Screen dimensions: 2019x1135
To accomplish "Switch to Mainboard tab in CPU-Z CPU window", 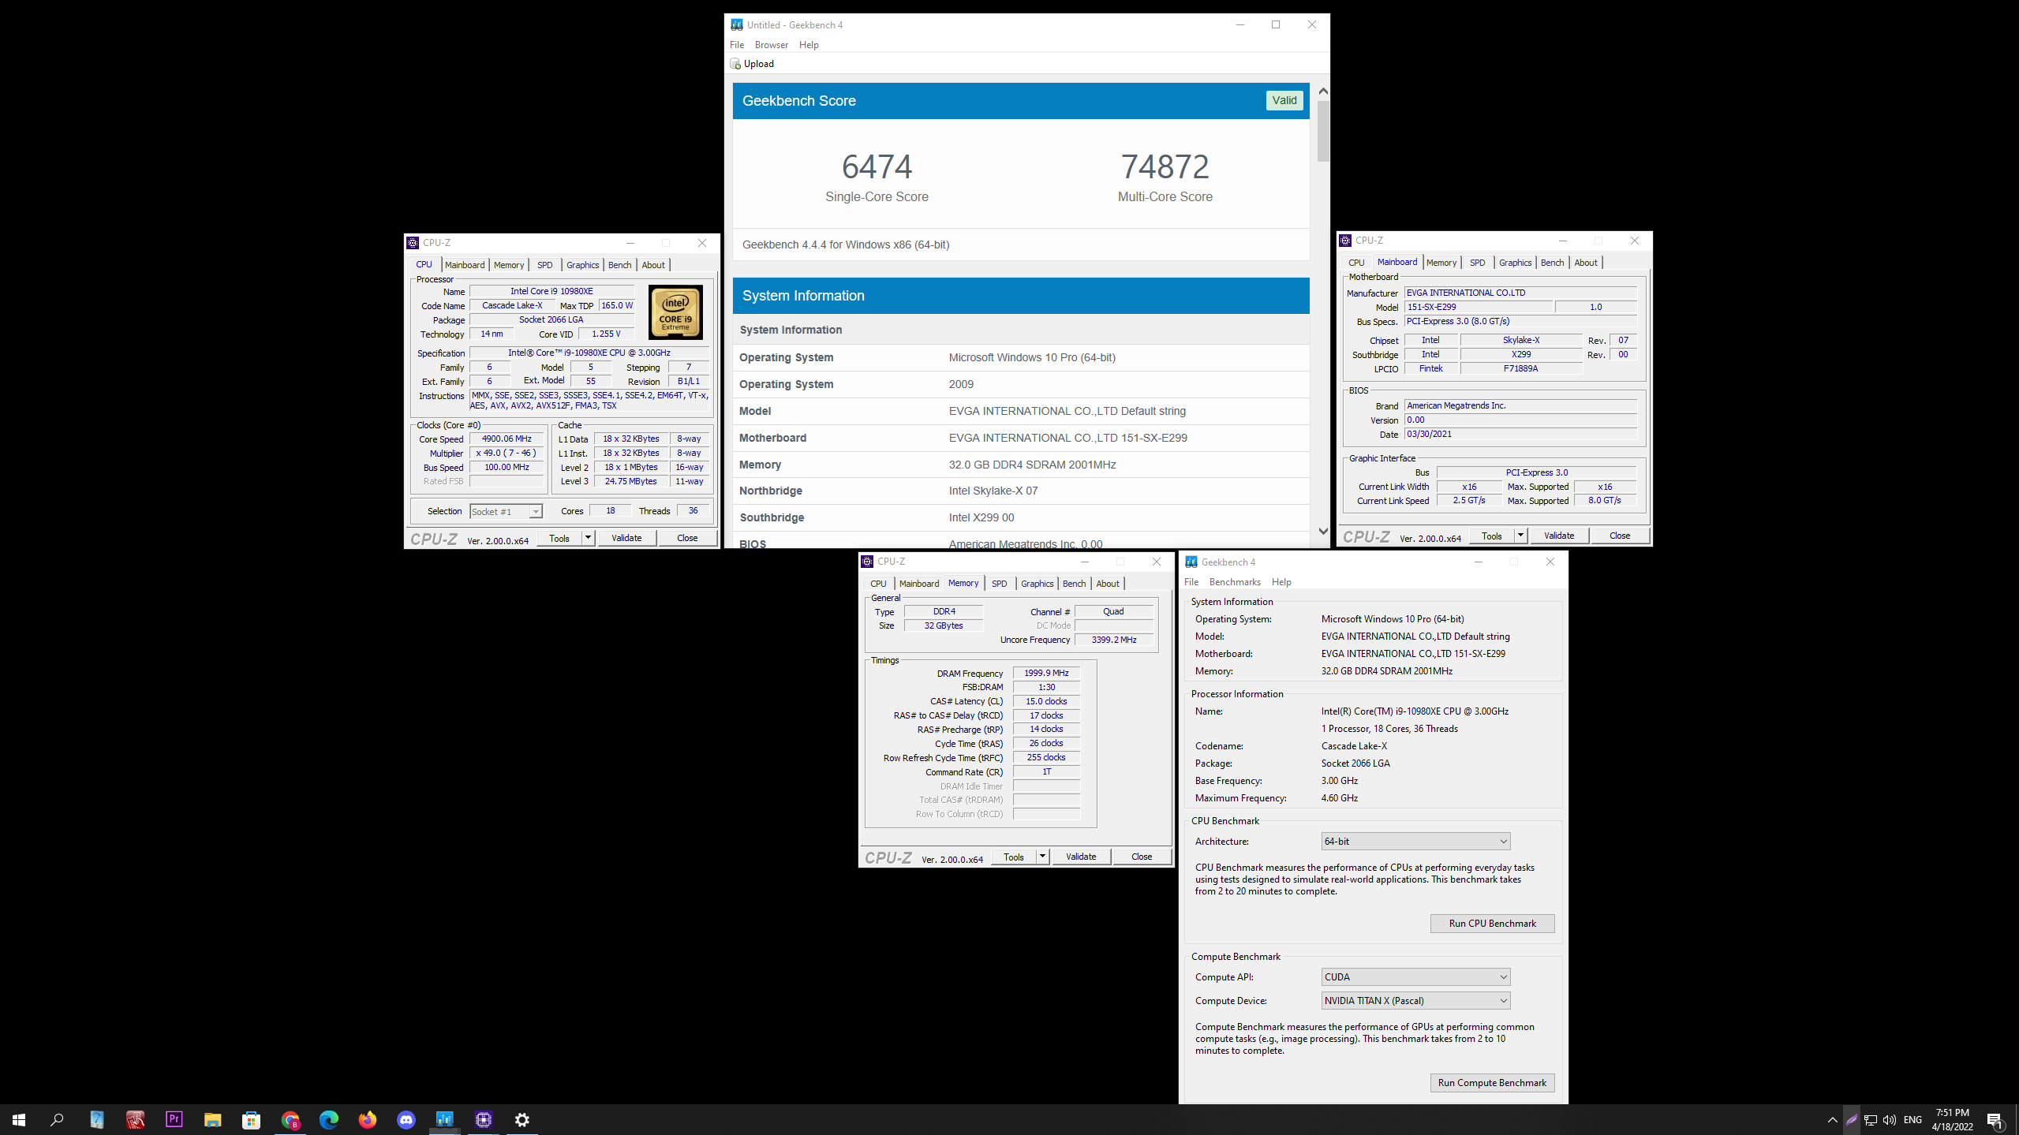I will 465,265.
